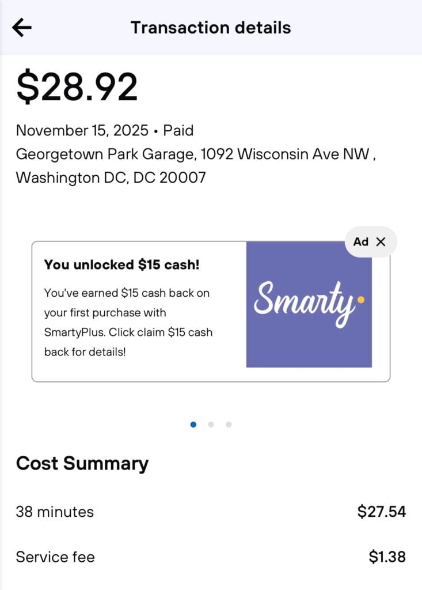Tap the SmartyPlus cash back description text

pyautogui.click(x=128, y=322)
